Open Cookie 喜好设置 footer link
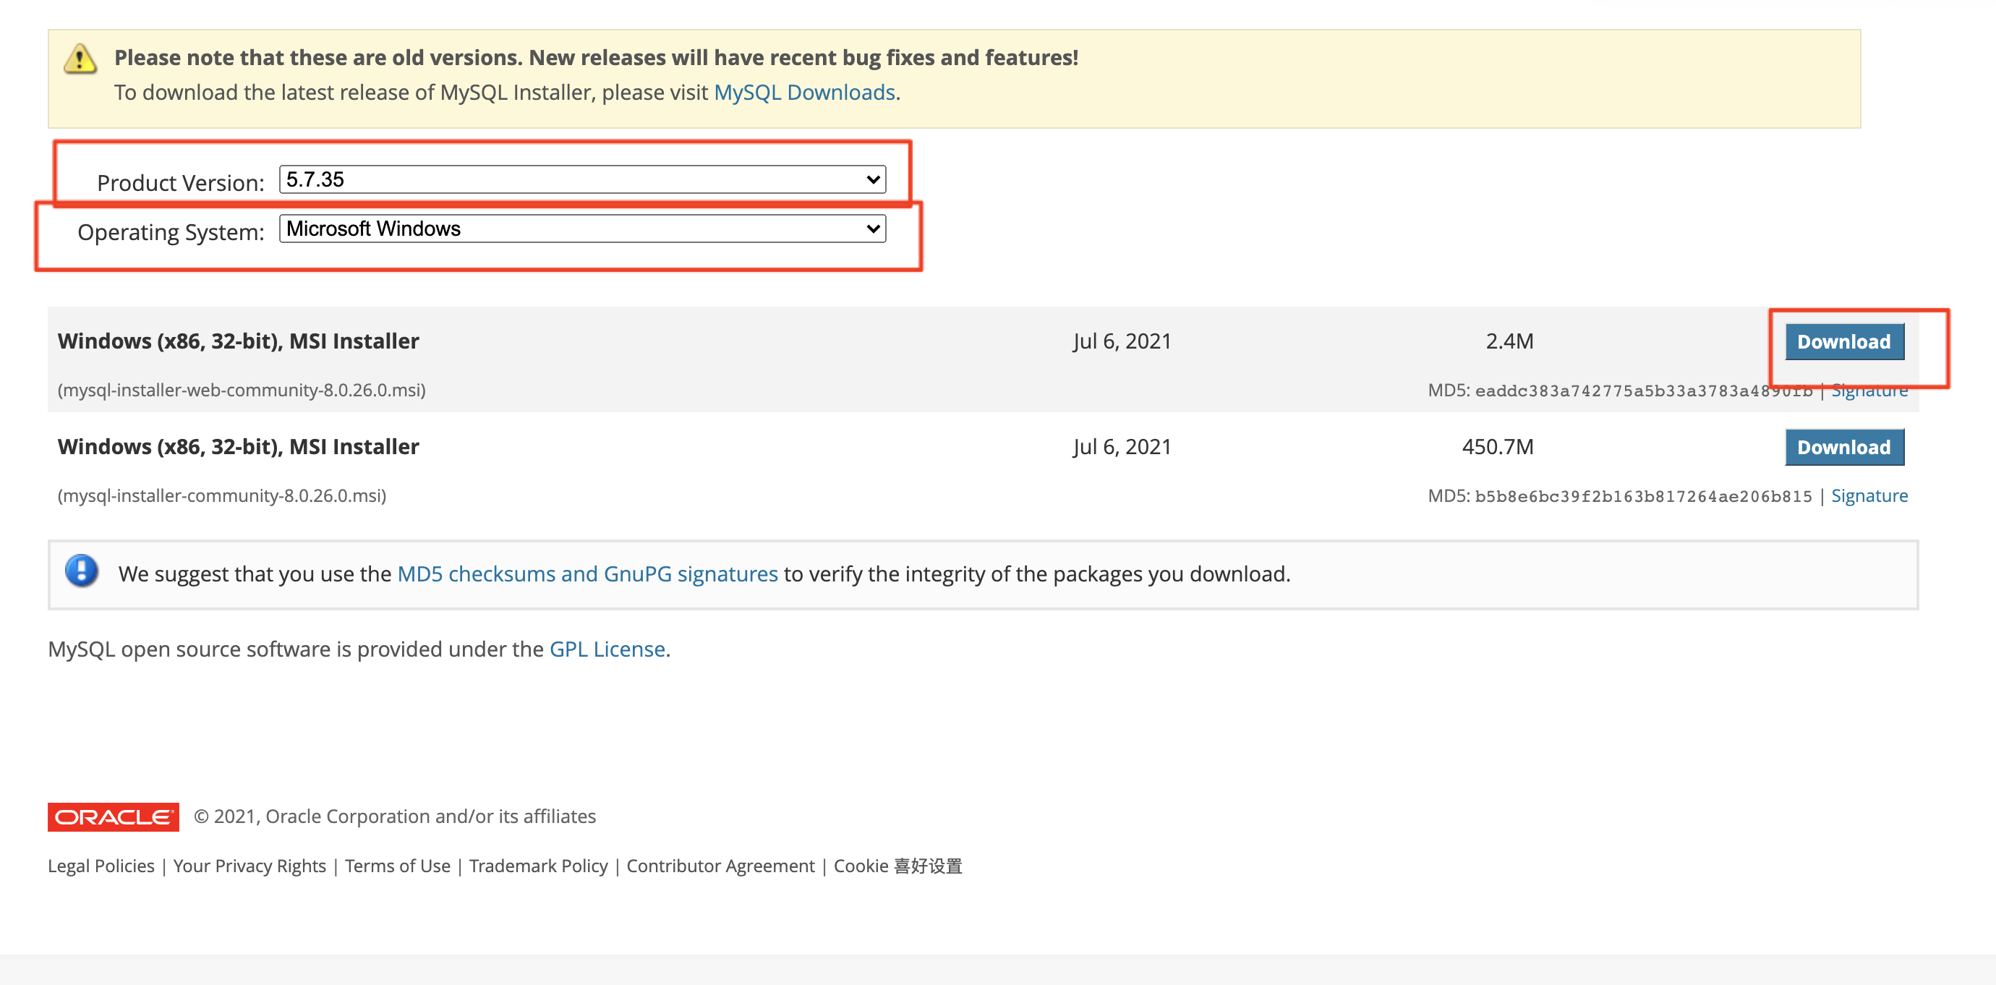The width and height of the screenshot is (1996, 985). [897, 866]
